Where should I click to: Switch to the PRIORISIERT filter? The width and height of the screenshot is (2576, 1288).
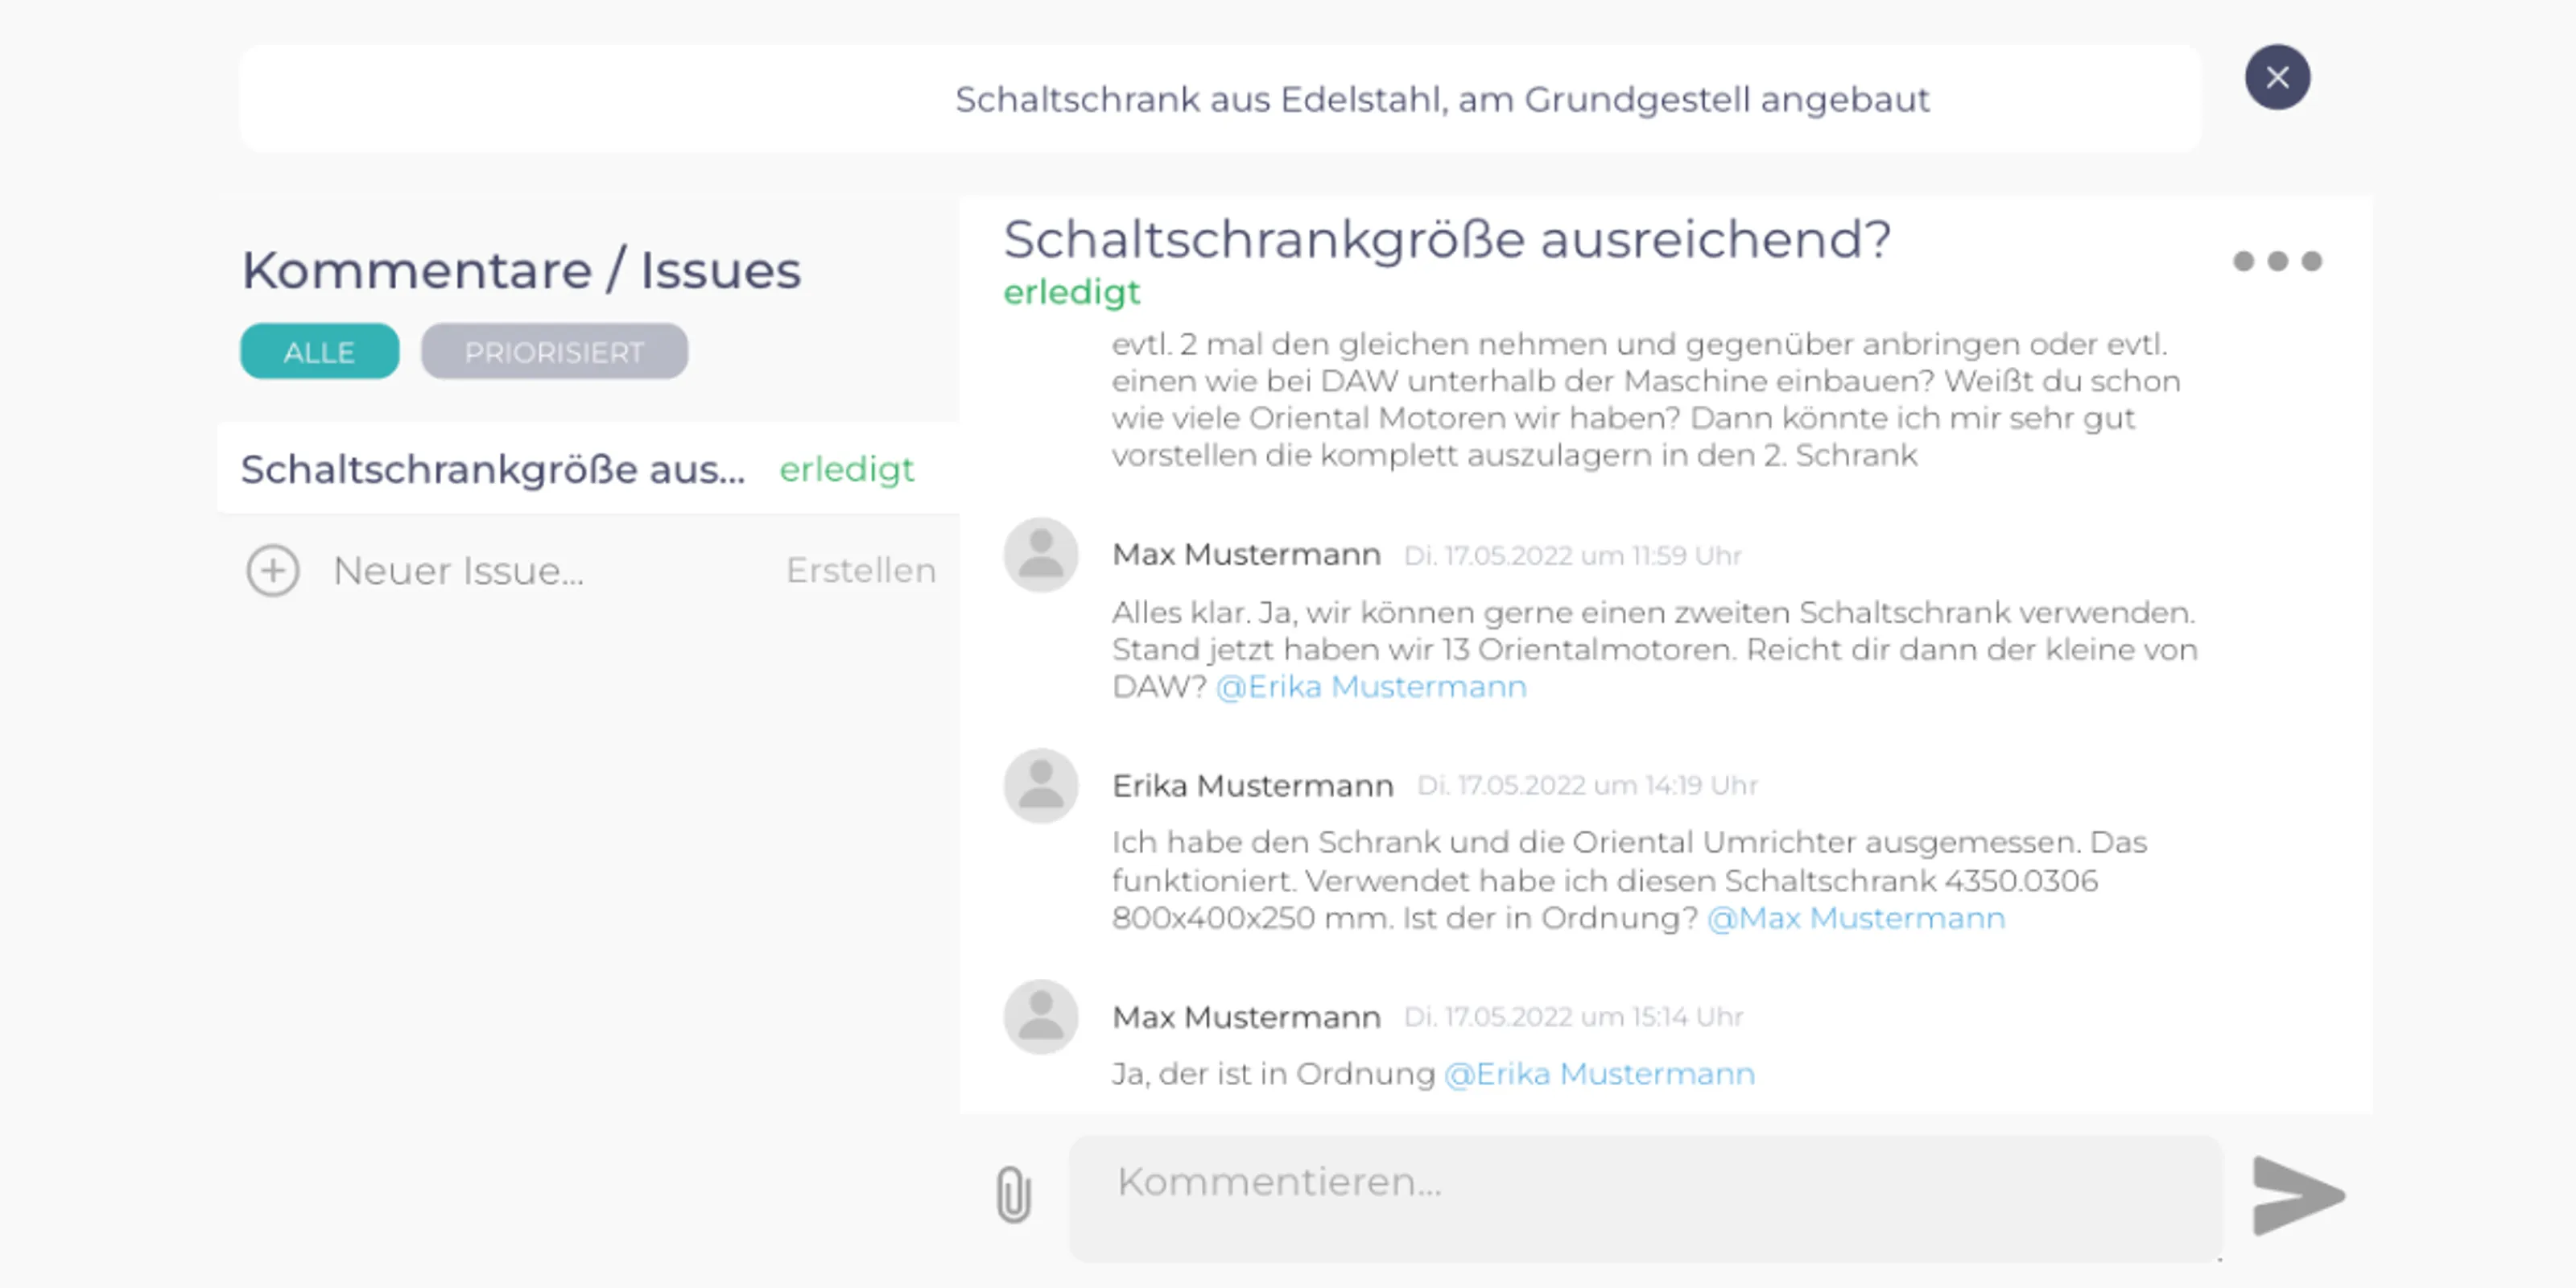[x=554, y=352]
